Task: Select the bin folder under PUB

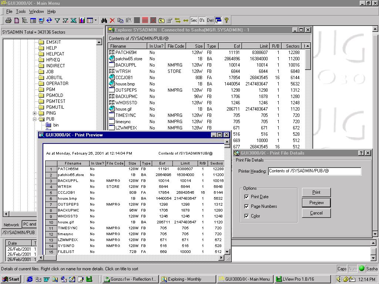Action: (56, 125)
